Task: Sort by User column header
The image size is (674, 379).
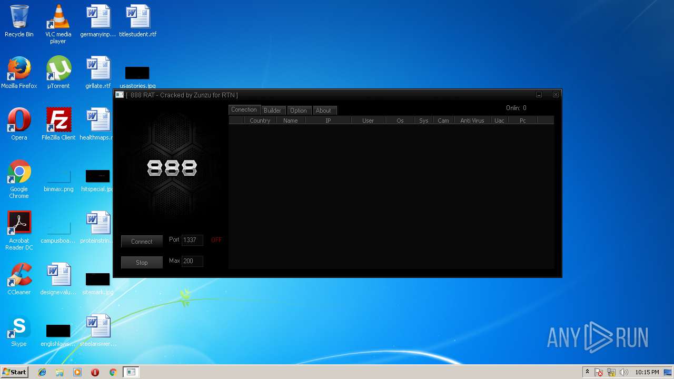Action: (x=368, y=121)
